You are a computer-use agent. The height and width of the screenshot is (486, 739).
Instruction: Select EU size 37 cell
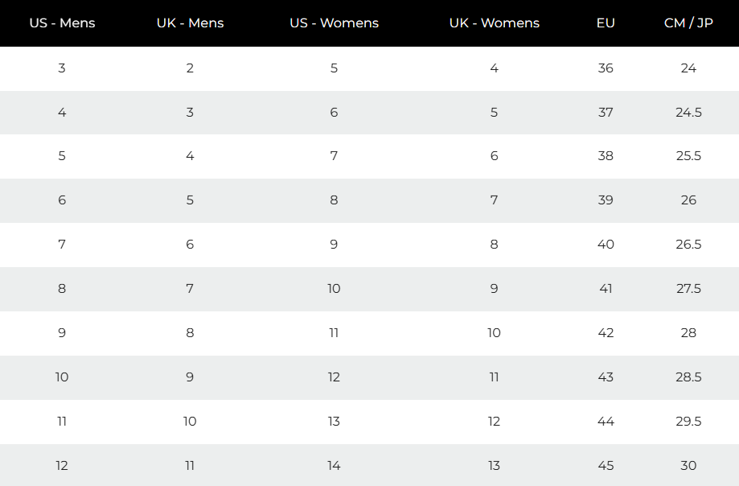(606, 113)
